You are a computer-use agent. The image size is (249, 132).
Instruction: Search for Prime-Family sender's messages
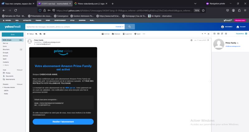click(238, 43)
